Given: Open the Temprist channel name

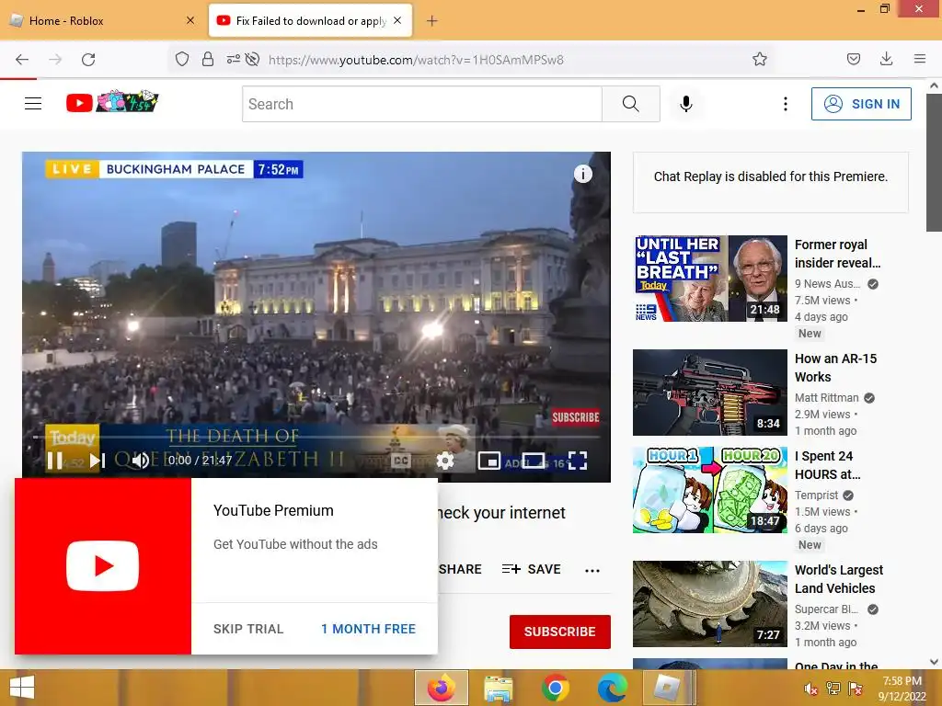Looking at the screenshot, I should 817,495.
